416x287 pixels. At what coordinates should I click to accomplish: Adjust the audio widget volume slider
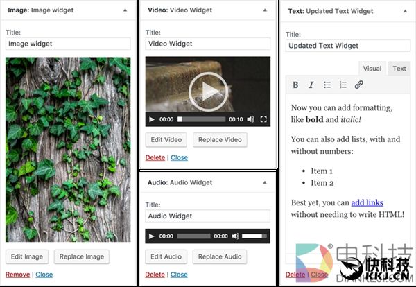[253, 236]
